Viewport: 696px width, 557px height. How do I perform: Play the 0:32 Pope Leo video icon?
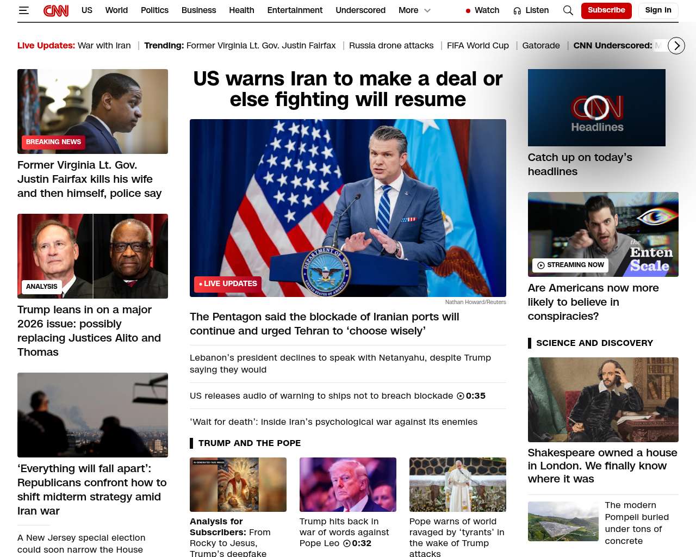click(x=347, y=543)
